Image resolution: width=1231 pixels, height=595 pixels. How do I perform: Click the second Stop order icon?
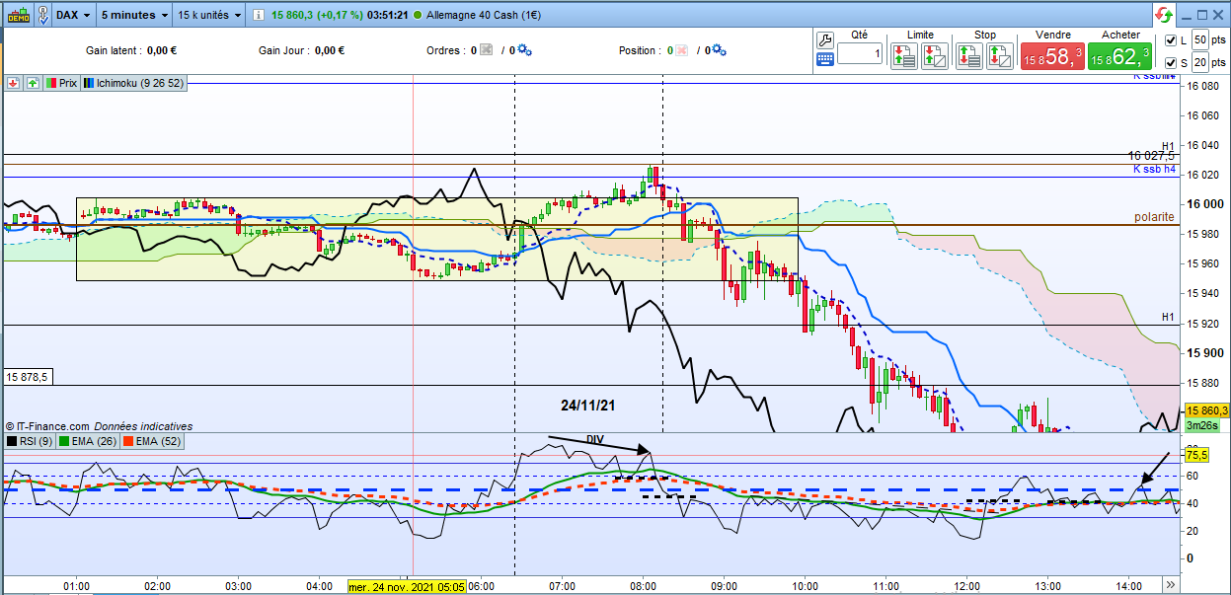pos(998,55)
